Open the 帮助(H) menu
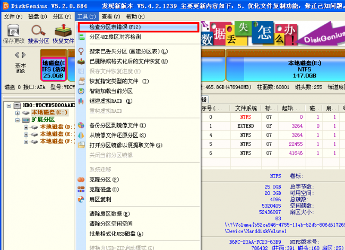This screenshot has width=345, height=250. point(135,16)
